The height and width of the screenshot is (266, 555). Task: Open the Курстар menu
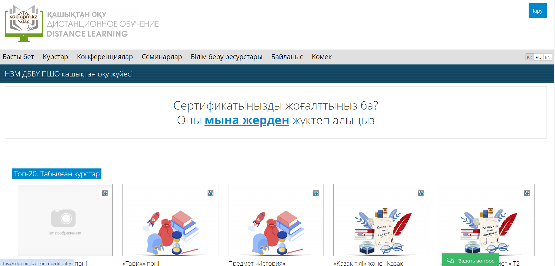[x=55, y=57]
